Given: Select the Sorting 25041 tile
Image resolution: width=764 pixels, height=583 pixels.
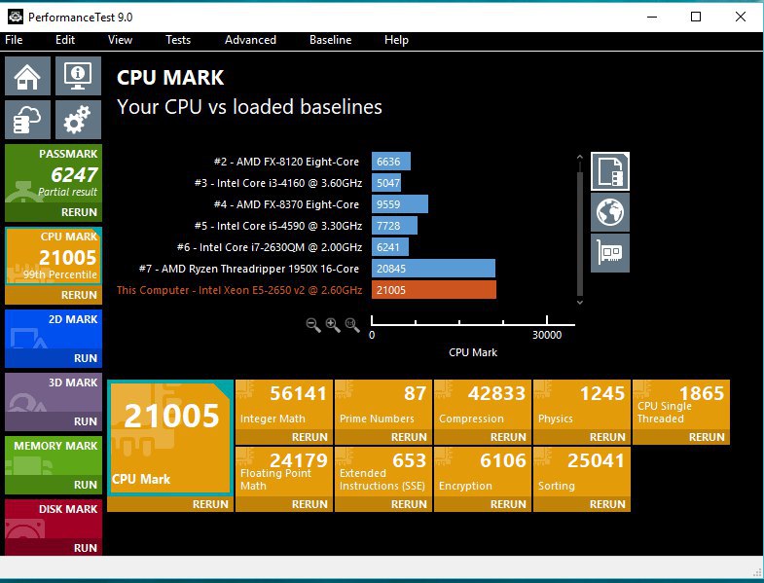Looking at the screenshot, I should point(582,472).
